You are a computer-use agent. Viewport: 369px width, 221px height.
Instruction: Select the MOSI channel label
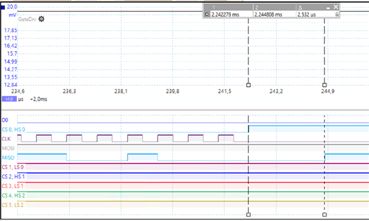[x=8, y=148]
